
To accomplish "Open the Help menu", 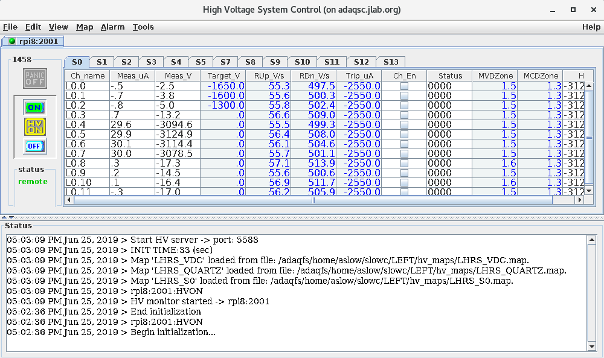I will click(591, 27).
